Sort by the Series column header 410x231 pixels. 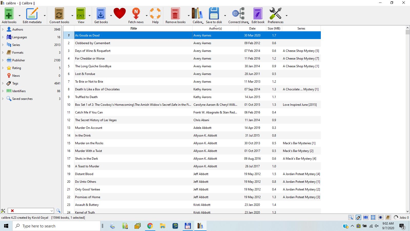[x=301, y=28]
